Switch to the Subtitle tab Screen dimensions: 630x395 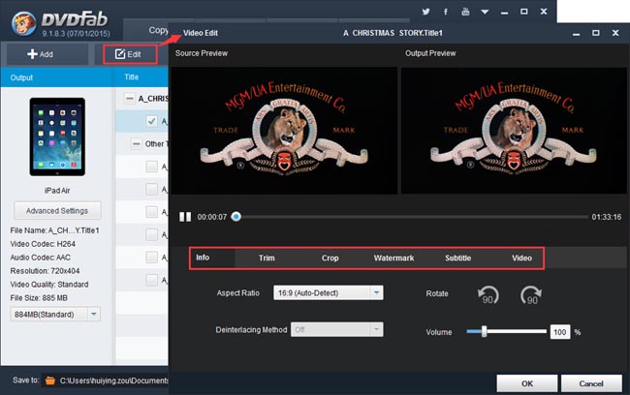[x=457, y=258]
